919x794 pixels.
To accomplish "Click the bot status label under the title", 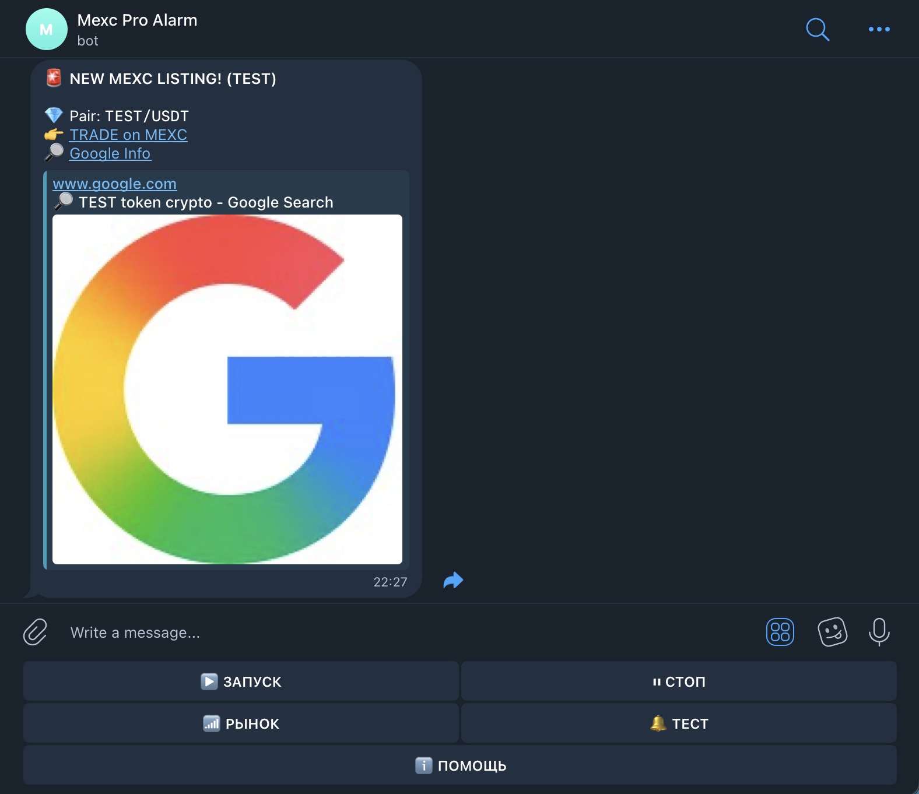I will pos(87,41).
